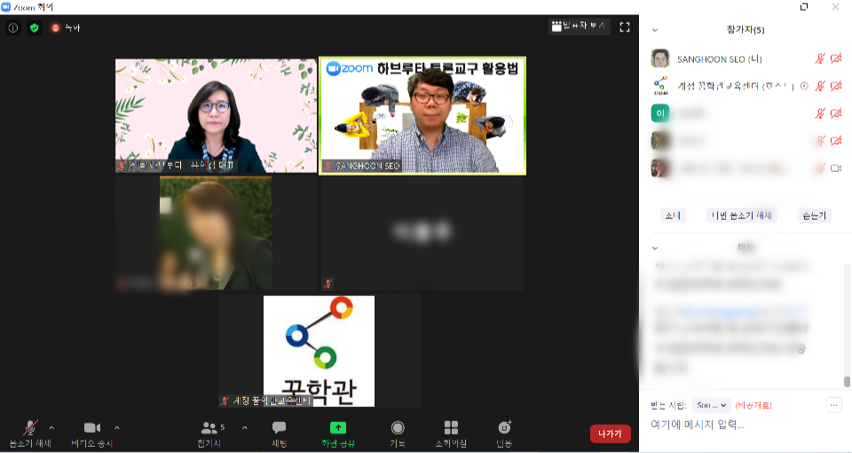
Task: Click SANGHOON SEO avatar in participants list
Action: tap(660, 58)
